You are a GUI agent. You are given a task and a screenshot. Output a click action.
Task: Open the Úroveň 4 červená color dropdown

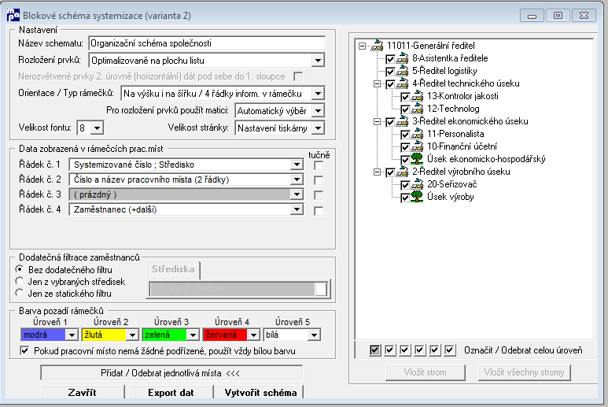253,335
